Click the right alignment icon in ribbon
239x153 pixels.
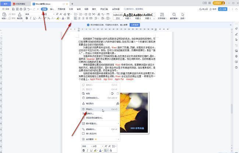click(x=83, y=18)
